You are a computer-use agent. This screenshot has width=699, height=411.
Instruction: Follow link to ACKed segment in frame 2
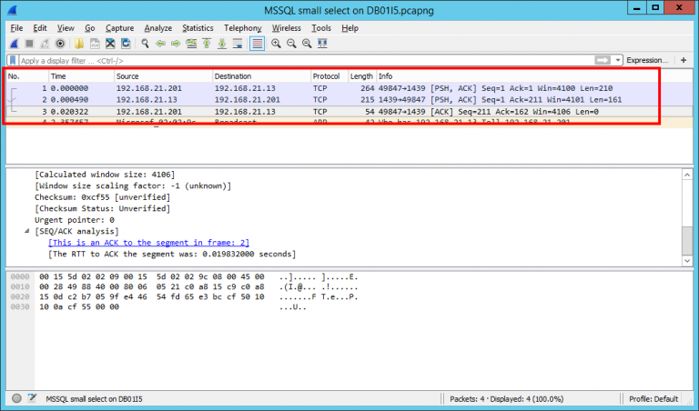point(149,243)
